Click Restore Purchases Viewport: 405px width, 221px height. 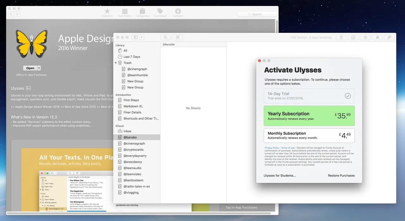(x=341, y=175)
